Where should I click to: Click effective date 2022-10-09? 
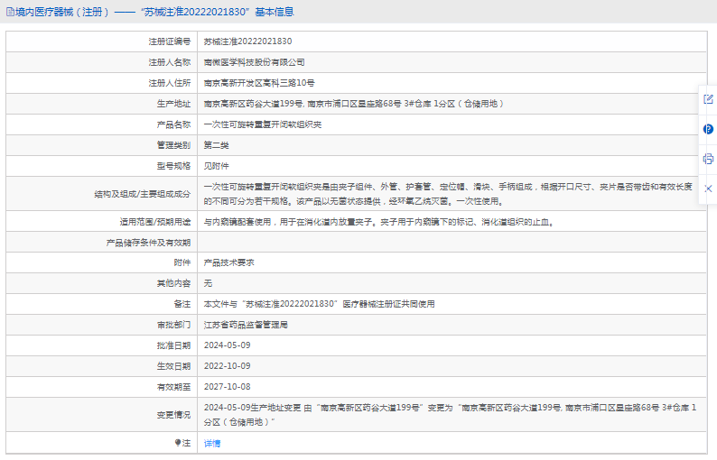coord(228,366)
